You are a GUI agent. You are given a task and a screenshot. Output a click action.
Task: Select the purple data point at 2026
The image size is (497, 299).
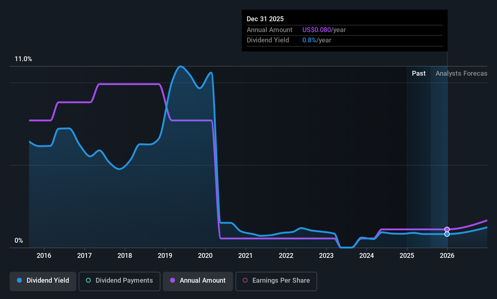(447, 229)
